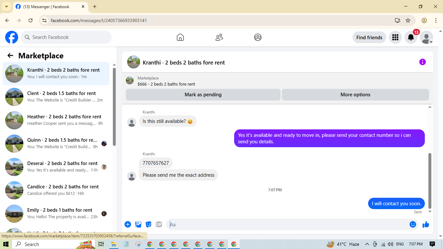443x249 pixels.
Task: Open the Windows notification center
Action: tap(432, 244)
